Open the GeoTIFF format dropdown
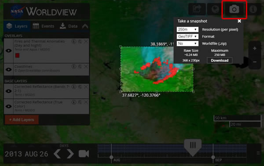The height and width of the screenshot is (166, 264). pyautogui.click(x=187, y=36)
